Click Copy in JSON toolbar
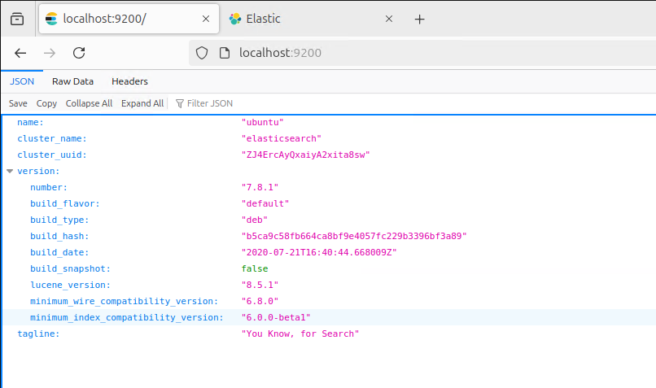Screen dimensions: 656x388 click(46, 103)
